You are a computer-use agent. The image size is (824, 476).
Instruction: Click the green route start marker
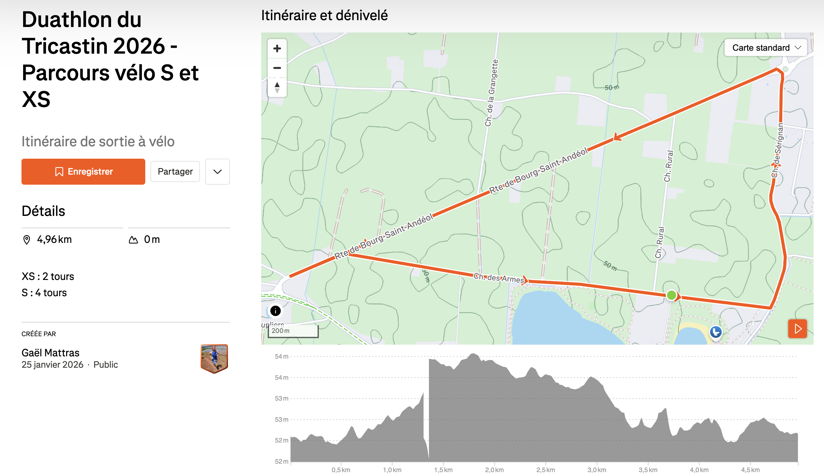click(x=671, y=295)
